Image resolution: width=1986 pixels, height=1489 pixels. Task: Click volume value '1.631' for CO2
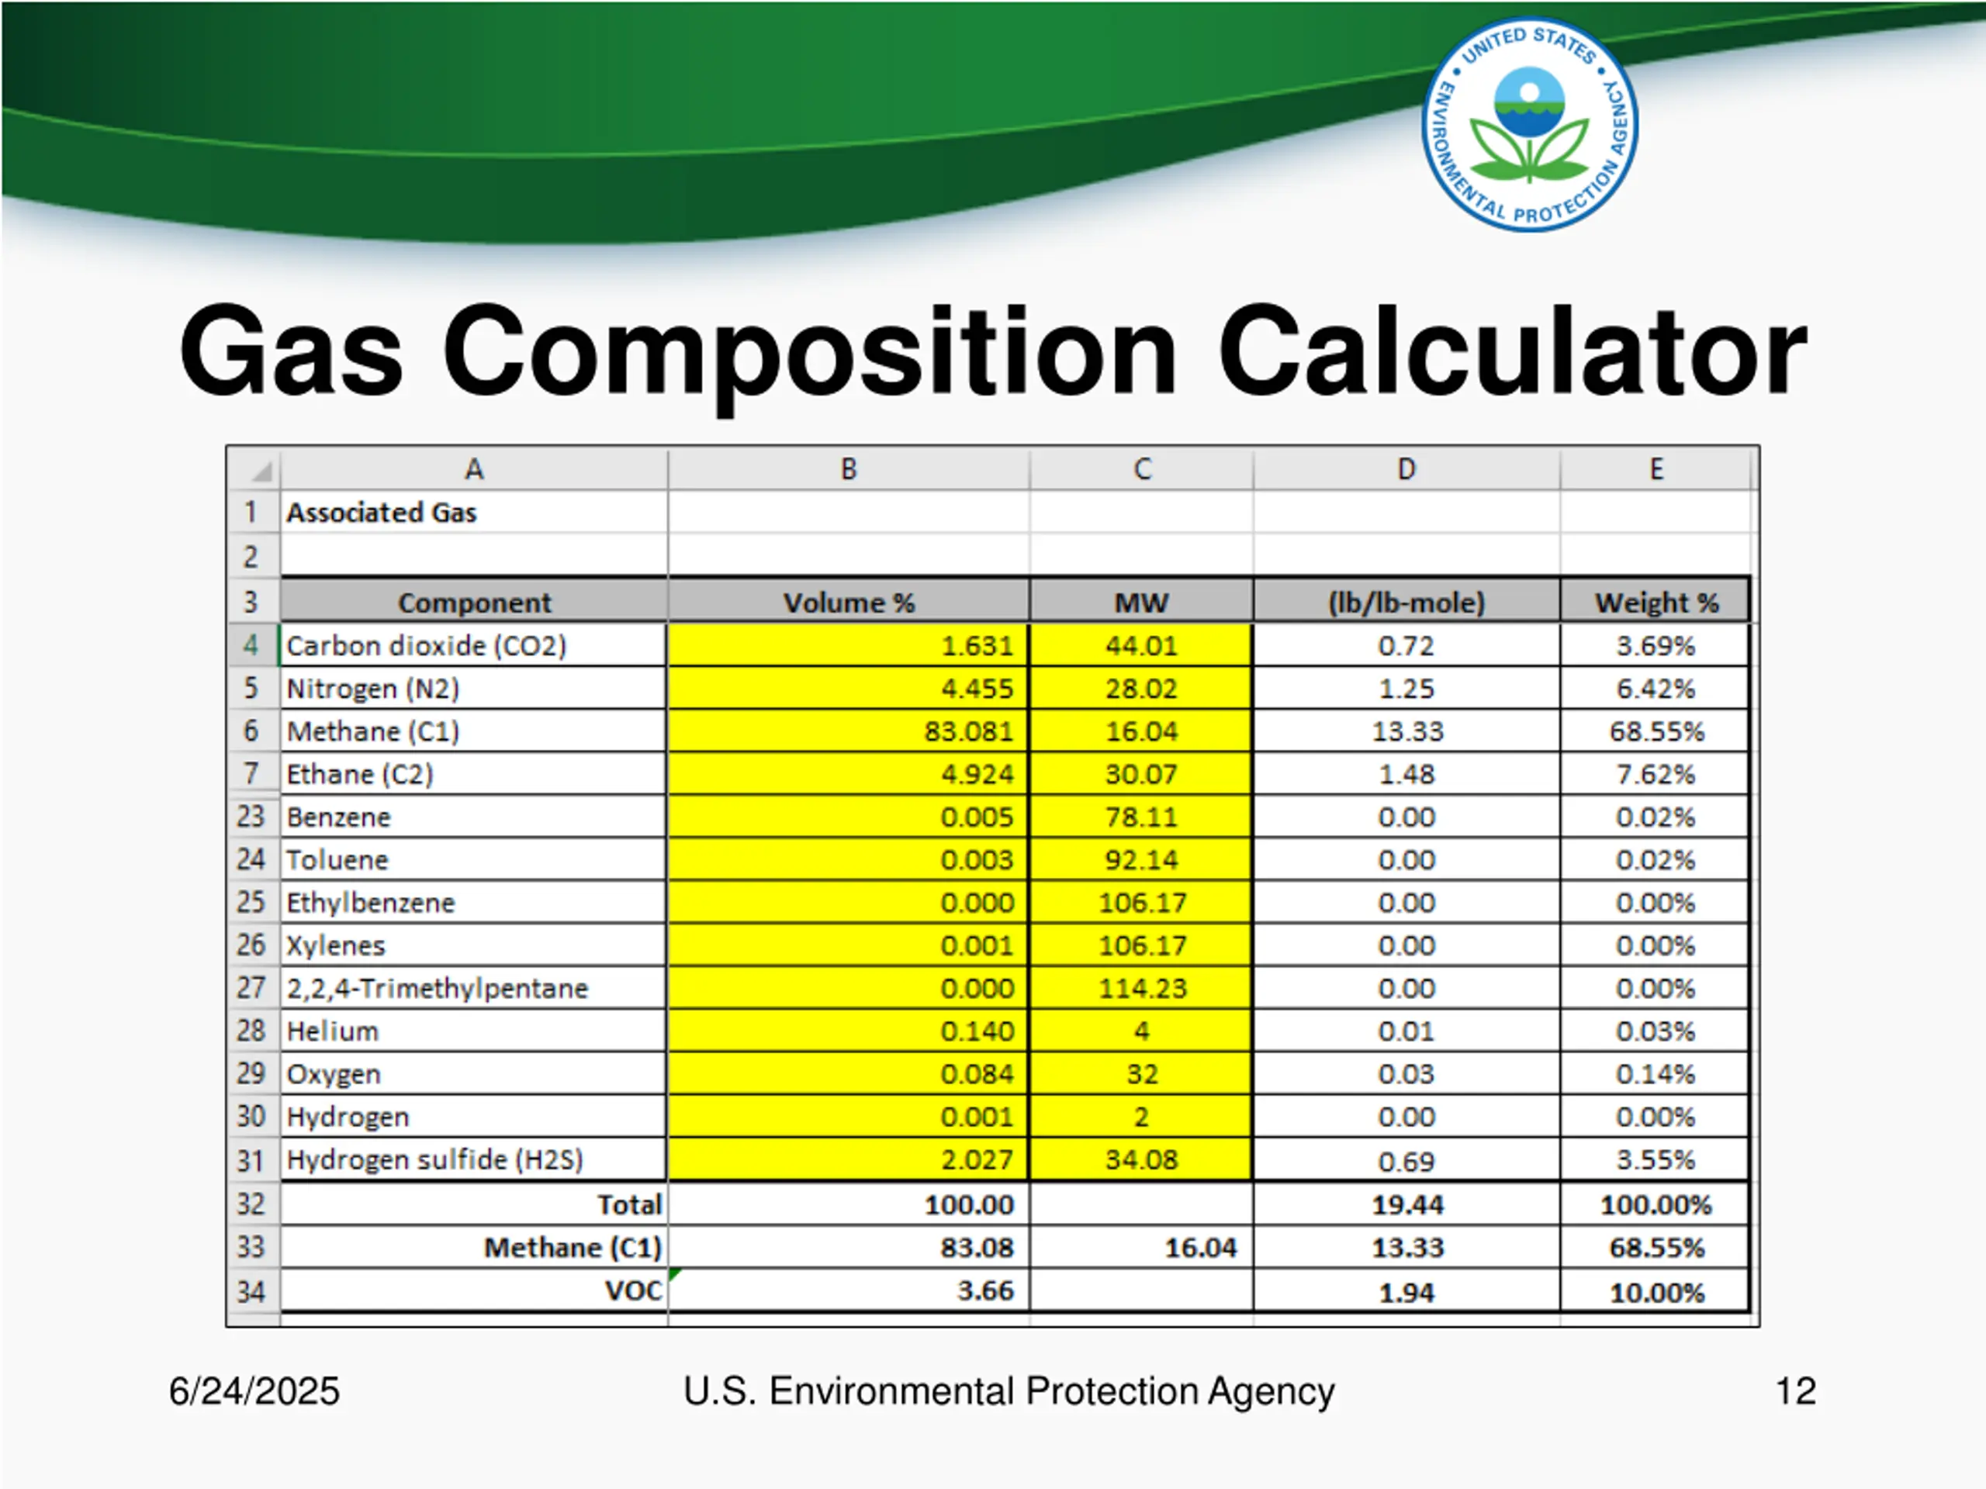tap(849, 645)
